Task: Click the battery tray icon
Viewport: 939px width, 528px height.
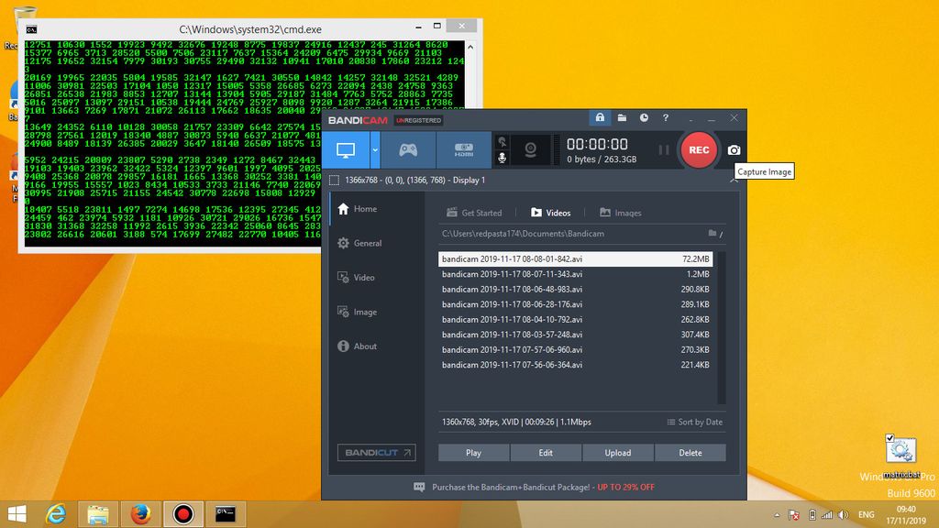Action: point(812,515)
